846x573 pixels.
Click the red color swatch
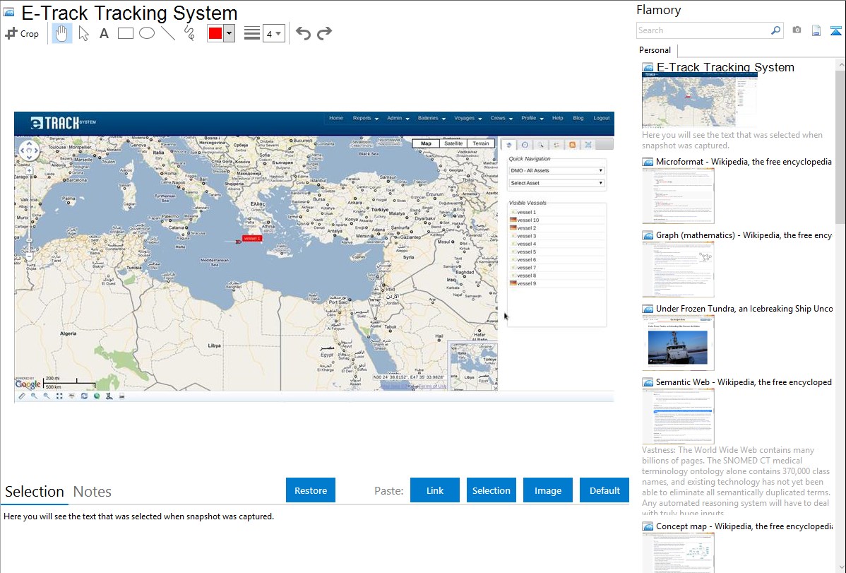215,33
